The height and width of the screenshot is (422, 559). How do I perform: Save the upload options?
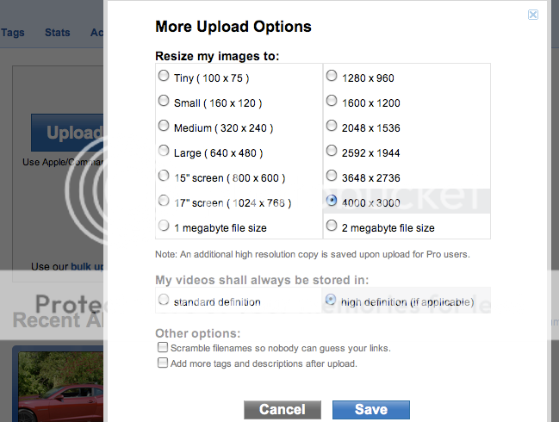(370, 410)
